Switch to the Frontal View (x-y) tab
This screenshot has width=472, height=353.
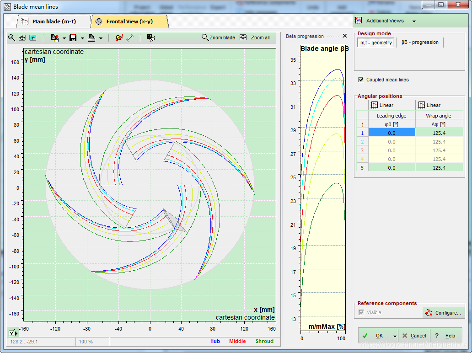pyautogui.click(x=129, y=21)
